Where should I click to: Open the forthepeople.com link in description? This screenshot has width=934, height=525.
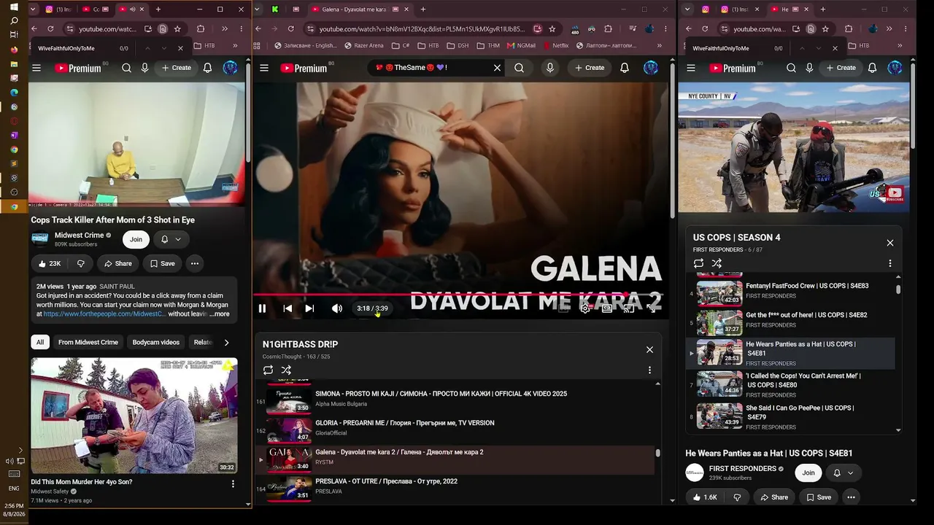[105, 314]
